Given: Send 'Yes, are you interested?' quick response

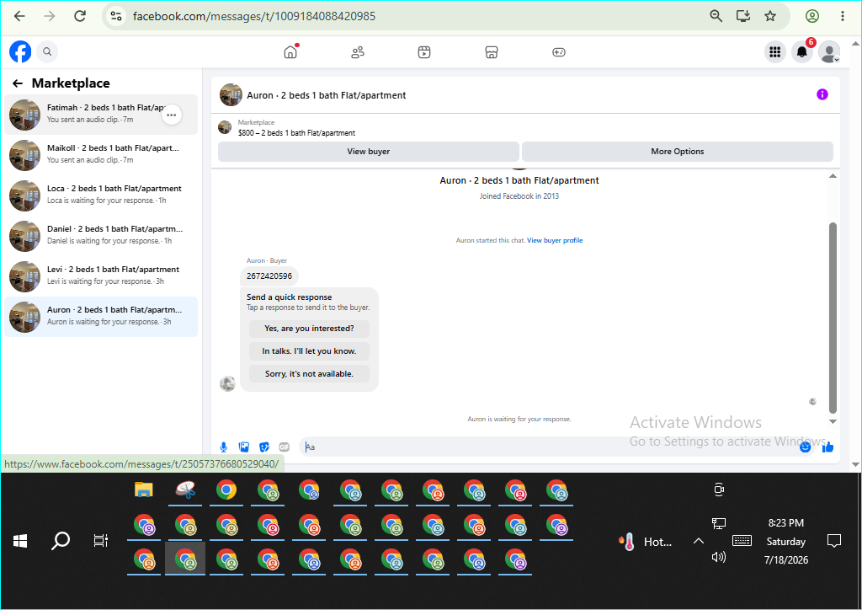Looking at the screenshot, I should (x=309, y=329).
